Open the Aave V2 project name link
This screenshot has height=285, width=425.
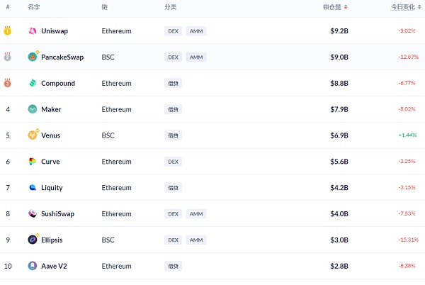tap(54, 266)
